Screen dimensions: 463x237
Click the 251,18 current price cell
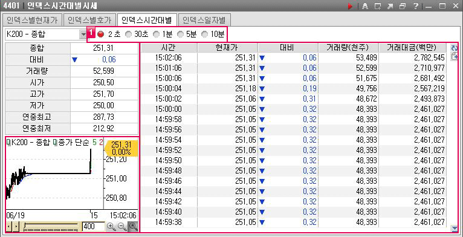[228, 88]
